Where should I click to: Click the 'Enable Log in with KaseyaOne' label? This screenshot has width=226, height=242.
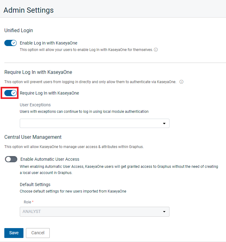[48, 43]
